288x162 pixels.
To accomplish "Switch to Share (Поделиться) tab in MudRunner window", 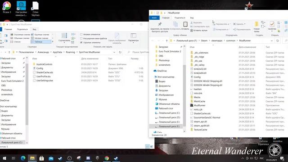I will pos(180,18).
